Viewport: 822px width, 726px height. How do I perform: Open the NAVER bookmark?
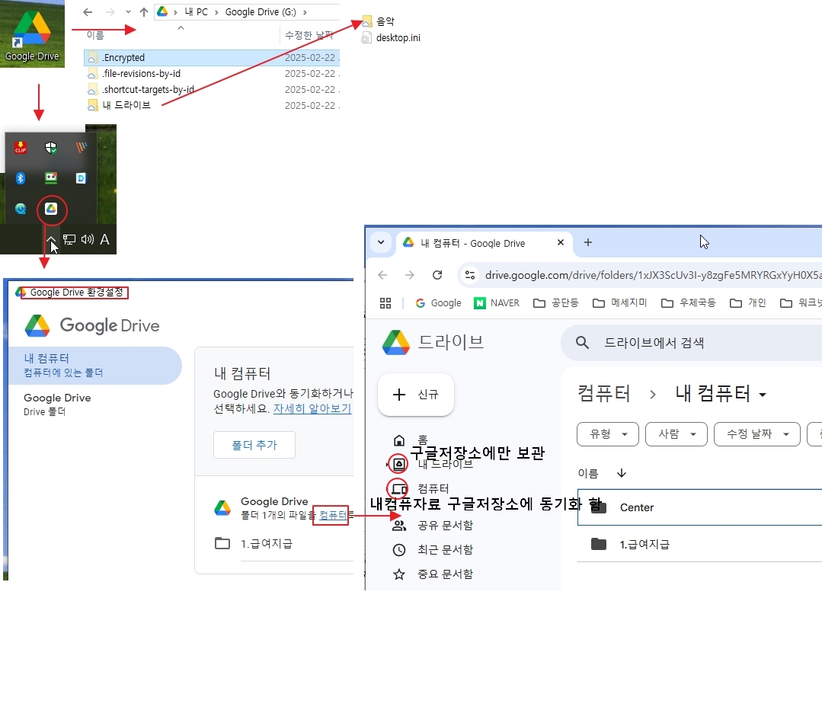[496, 302]
